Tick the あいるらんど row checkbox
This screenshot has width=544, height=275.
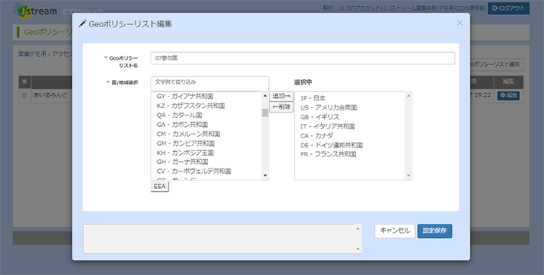click(x=24, y=95)
